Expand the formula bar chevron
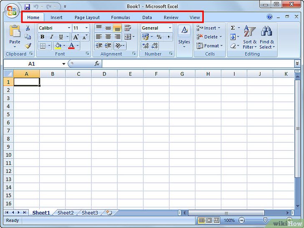The height and width of the screenshot is (228, 304). (297, 63)
